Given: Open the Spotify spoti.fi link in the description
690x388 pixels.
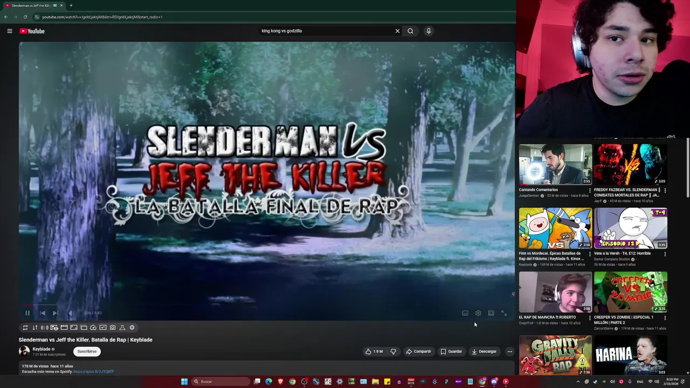Looking at the screenshot, I should [x=94, y=372].
